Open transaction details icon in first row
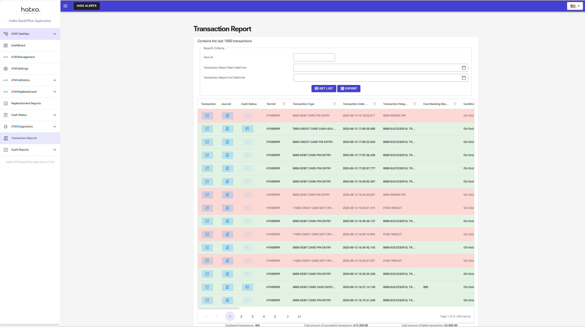Viewport: 585px width, 327px height. click(207, 116)
